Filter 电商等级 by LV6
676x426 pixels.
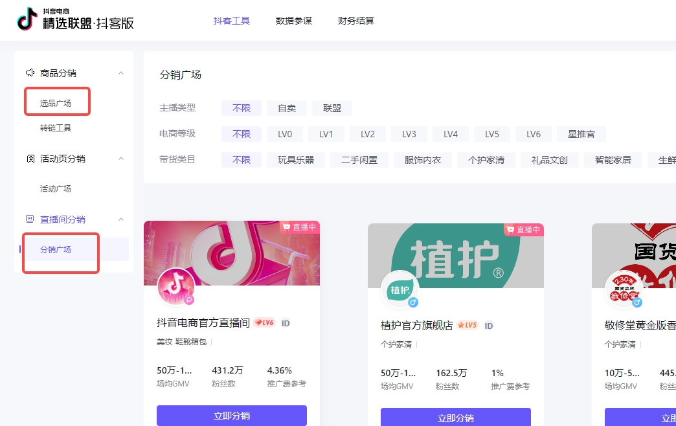click(x=534, y=134)
